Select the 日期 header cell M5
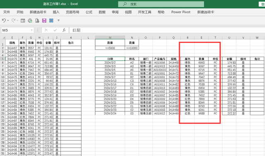265x156 pixels. (110, 59)
